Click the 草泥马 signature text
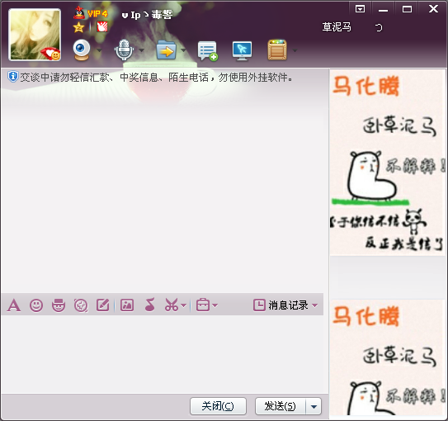The height and width of the screenshot is (421, 448). [x=337, y=27]
